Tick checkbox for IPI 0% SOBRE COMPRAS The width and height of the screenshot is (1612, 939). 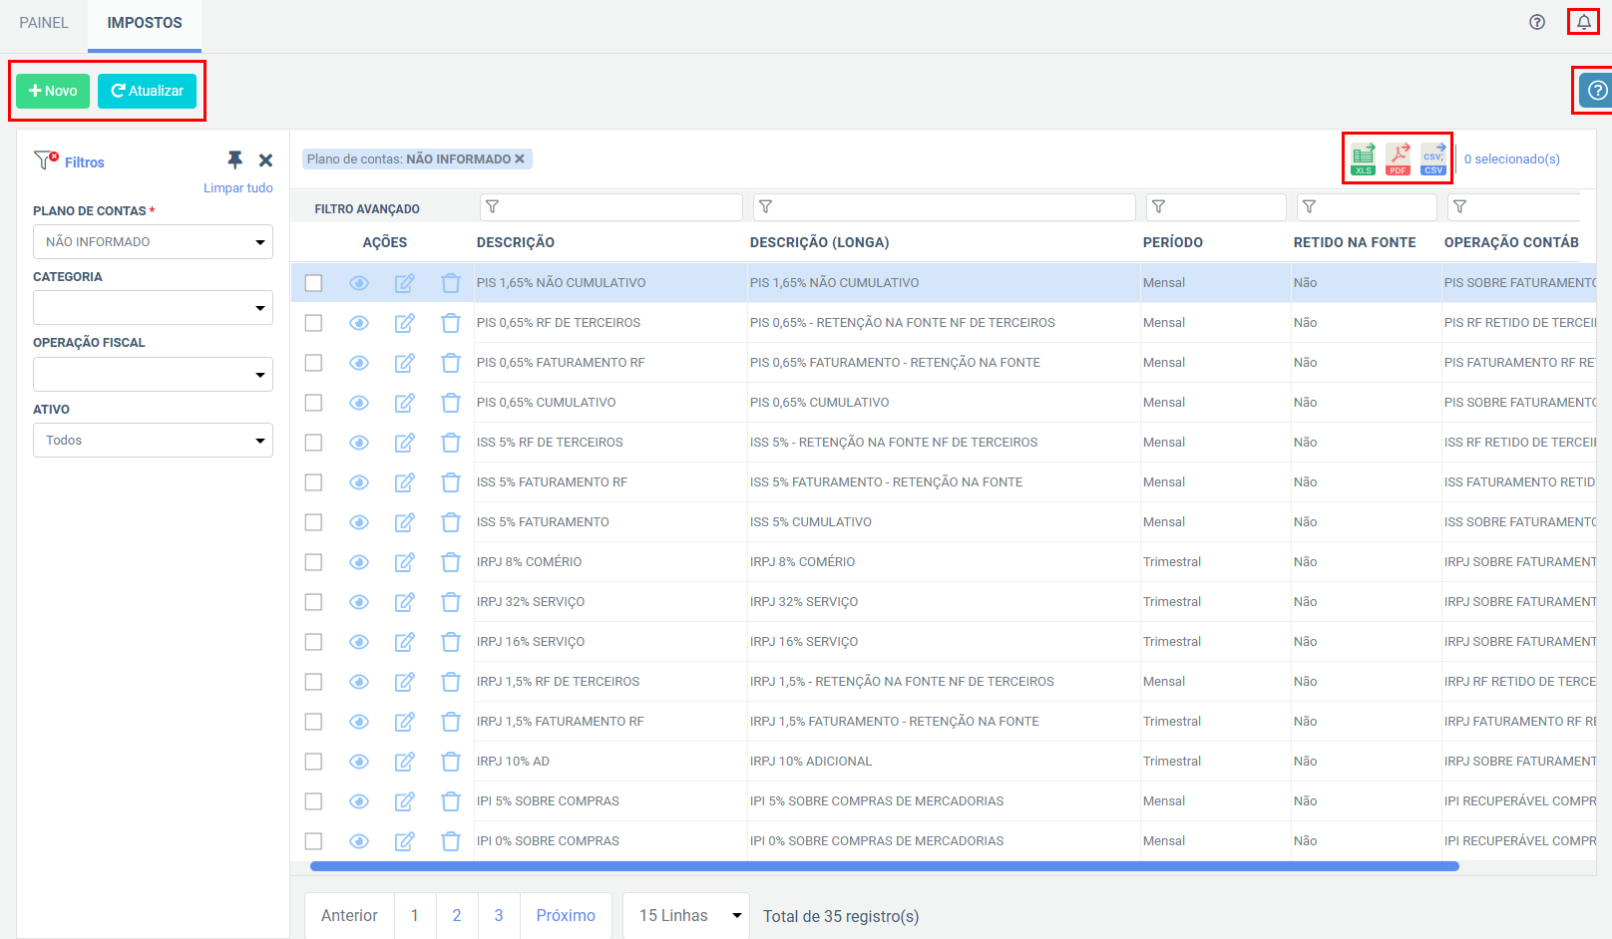point(313,841)
